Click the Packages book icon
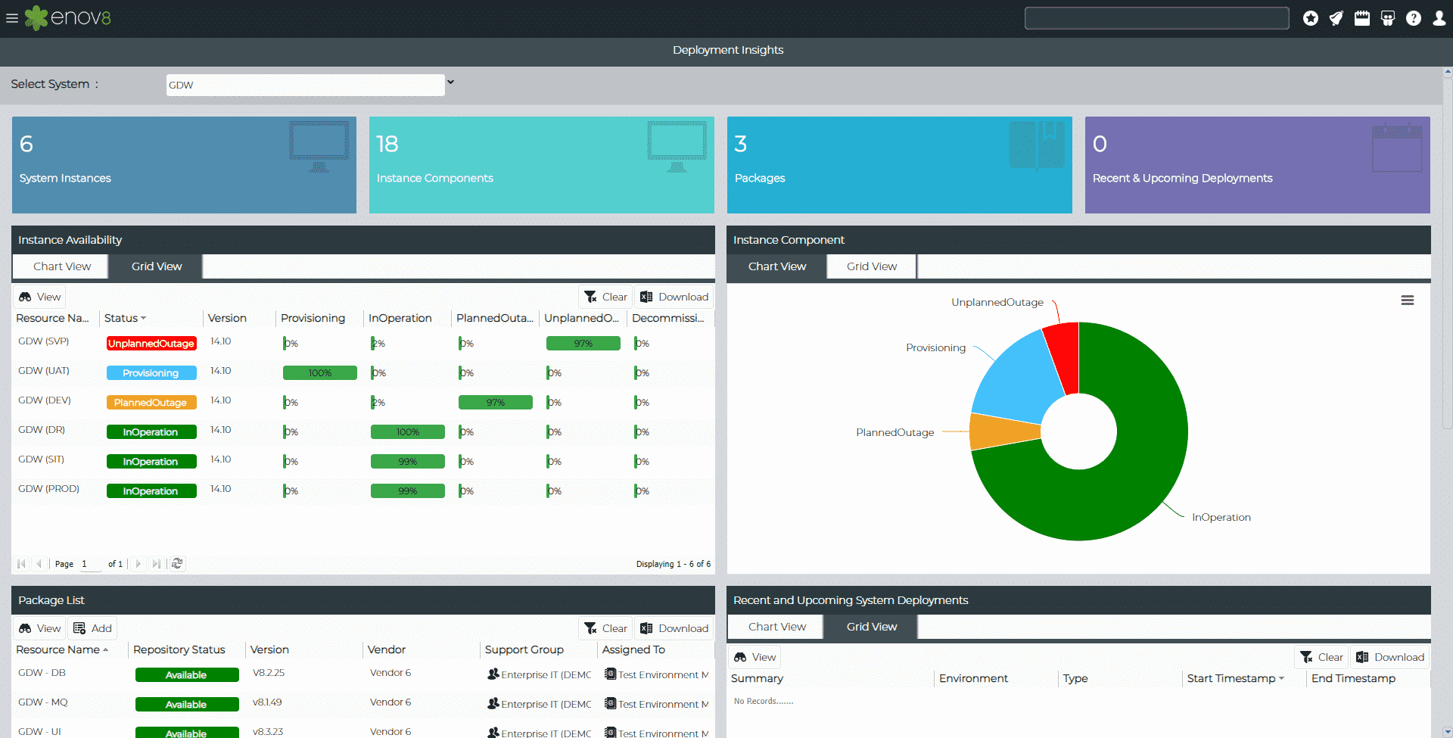The image size is (1453, 738). coord(1037,145)
